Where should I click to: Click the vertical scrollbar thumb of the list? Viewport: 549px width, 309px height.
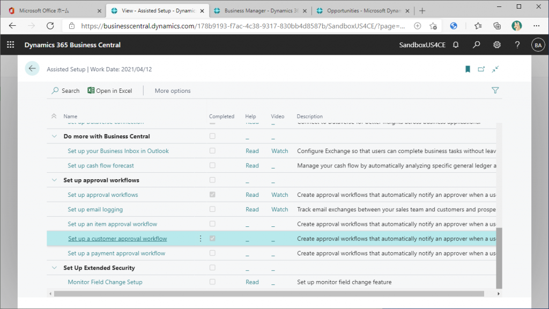click(x=499, y=258)
